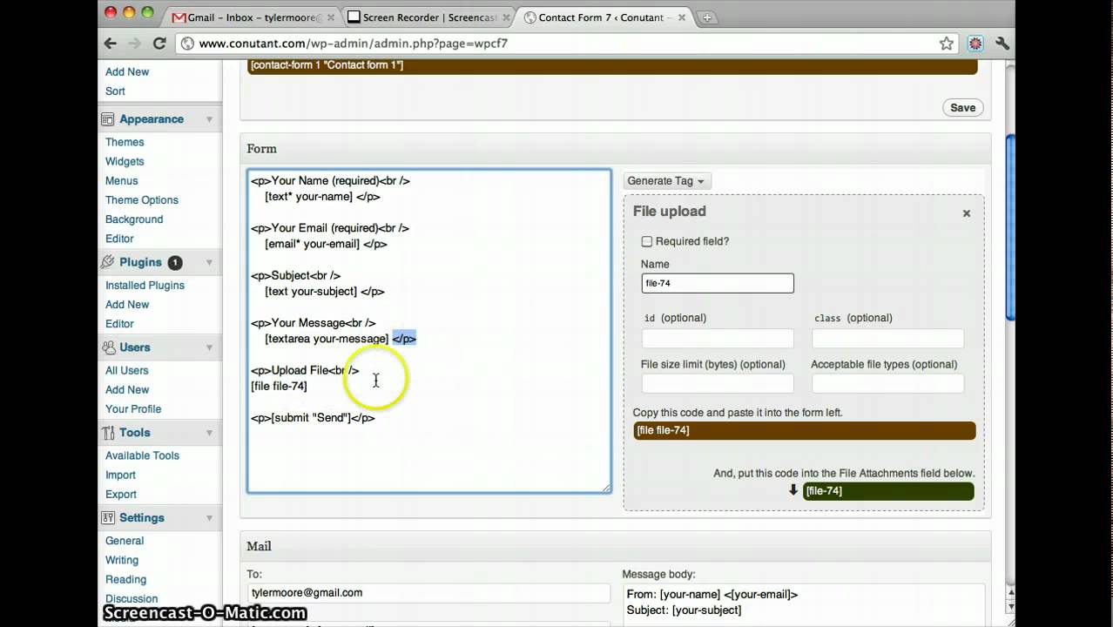The width and height of the screenshot is (1113, 627).
Task: Click the Appearance section icon
Action: pos(108,119)
